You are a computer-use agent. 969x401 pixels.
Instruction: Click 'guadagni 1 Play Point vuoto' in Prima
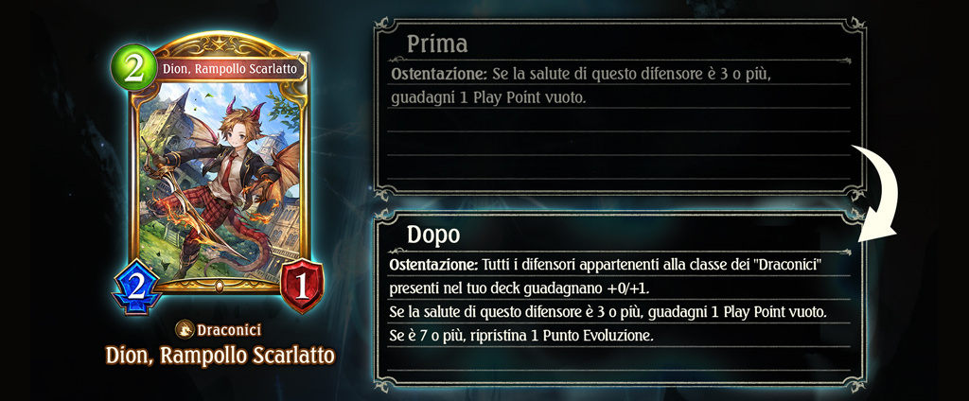[x=487, y=99]
